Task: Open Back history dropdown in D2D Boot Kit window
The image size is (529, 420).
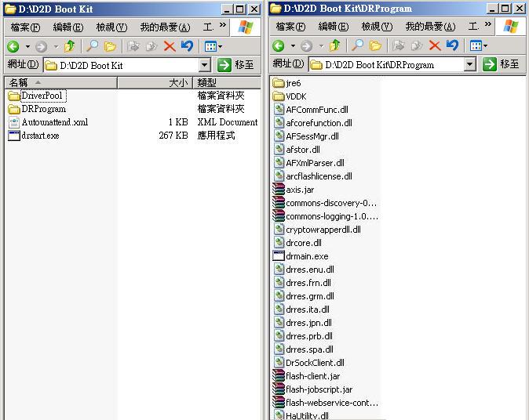Action: 27,46
